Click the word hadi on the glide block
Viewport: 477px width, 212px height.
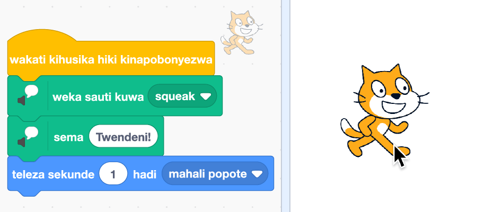[145, 174]
